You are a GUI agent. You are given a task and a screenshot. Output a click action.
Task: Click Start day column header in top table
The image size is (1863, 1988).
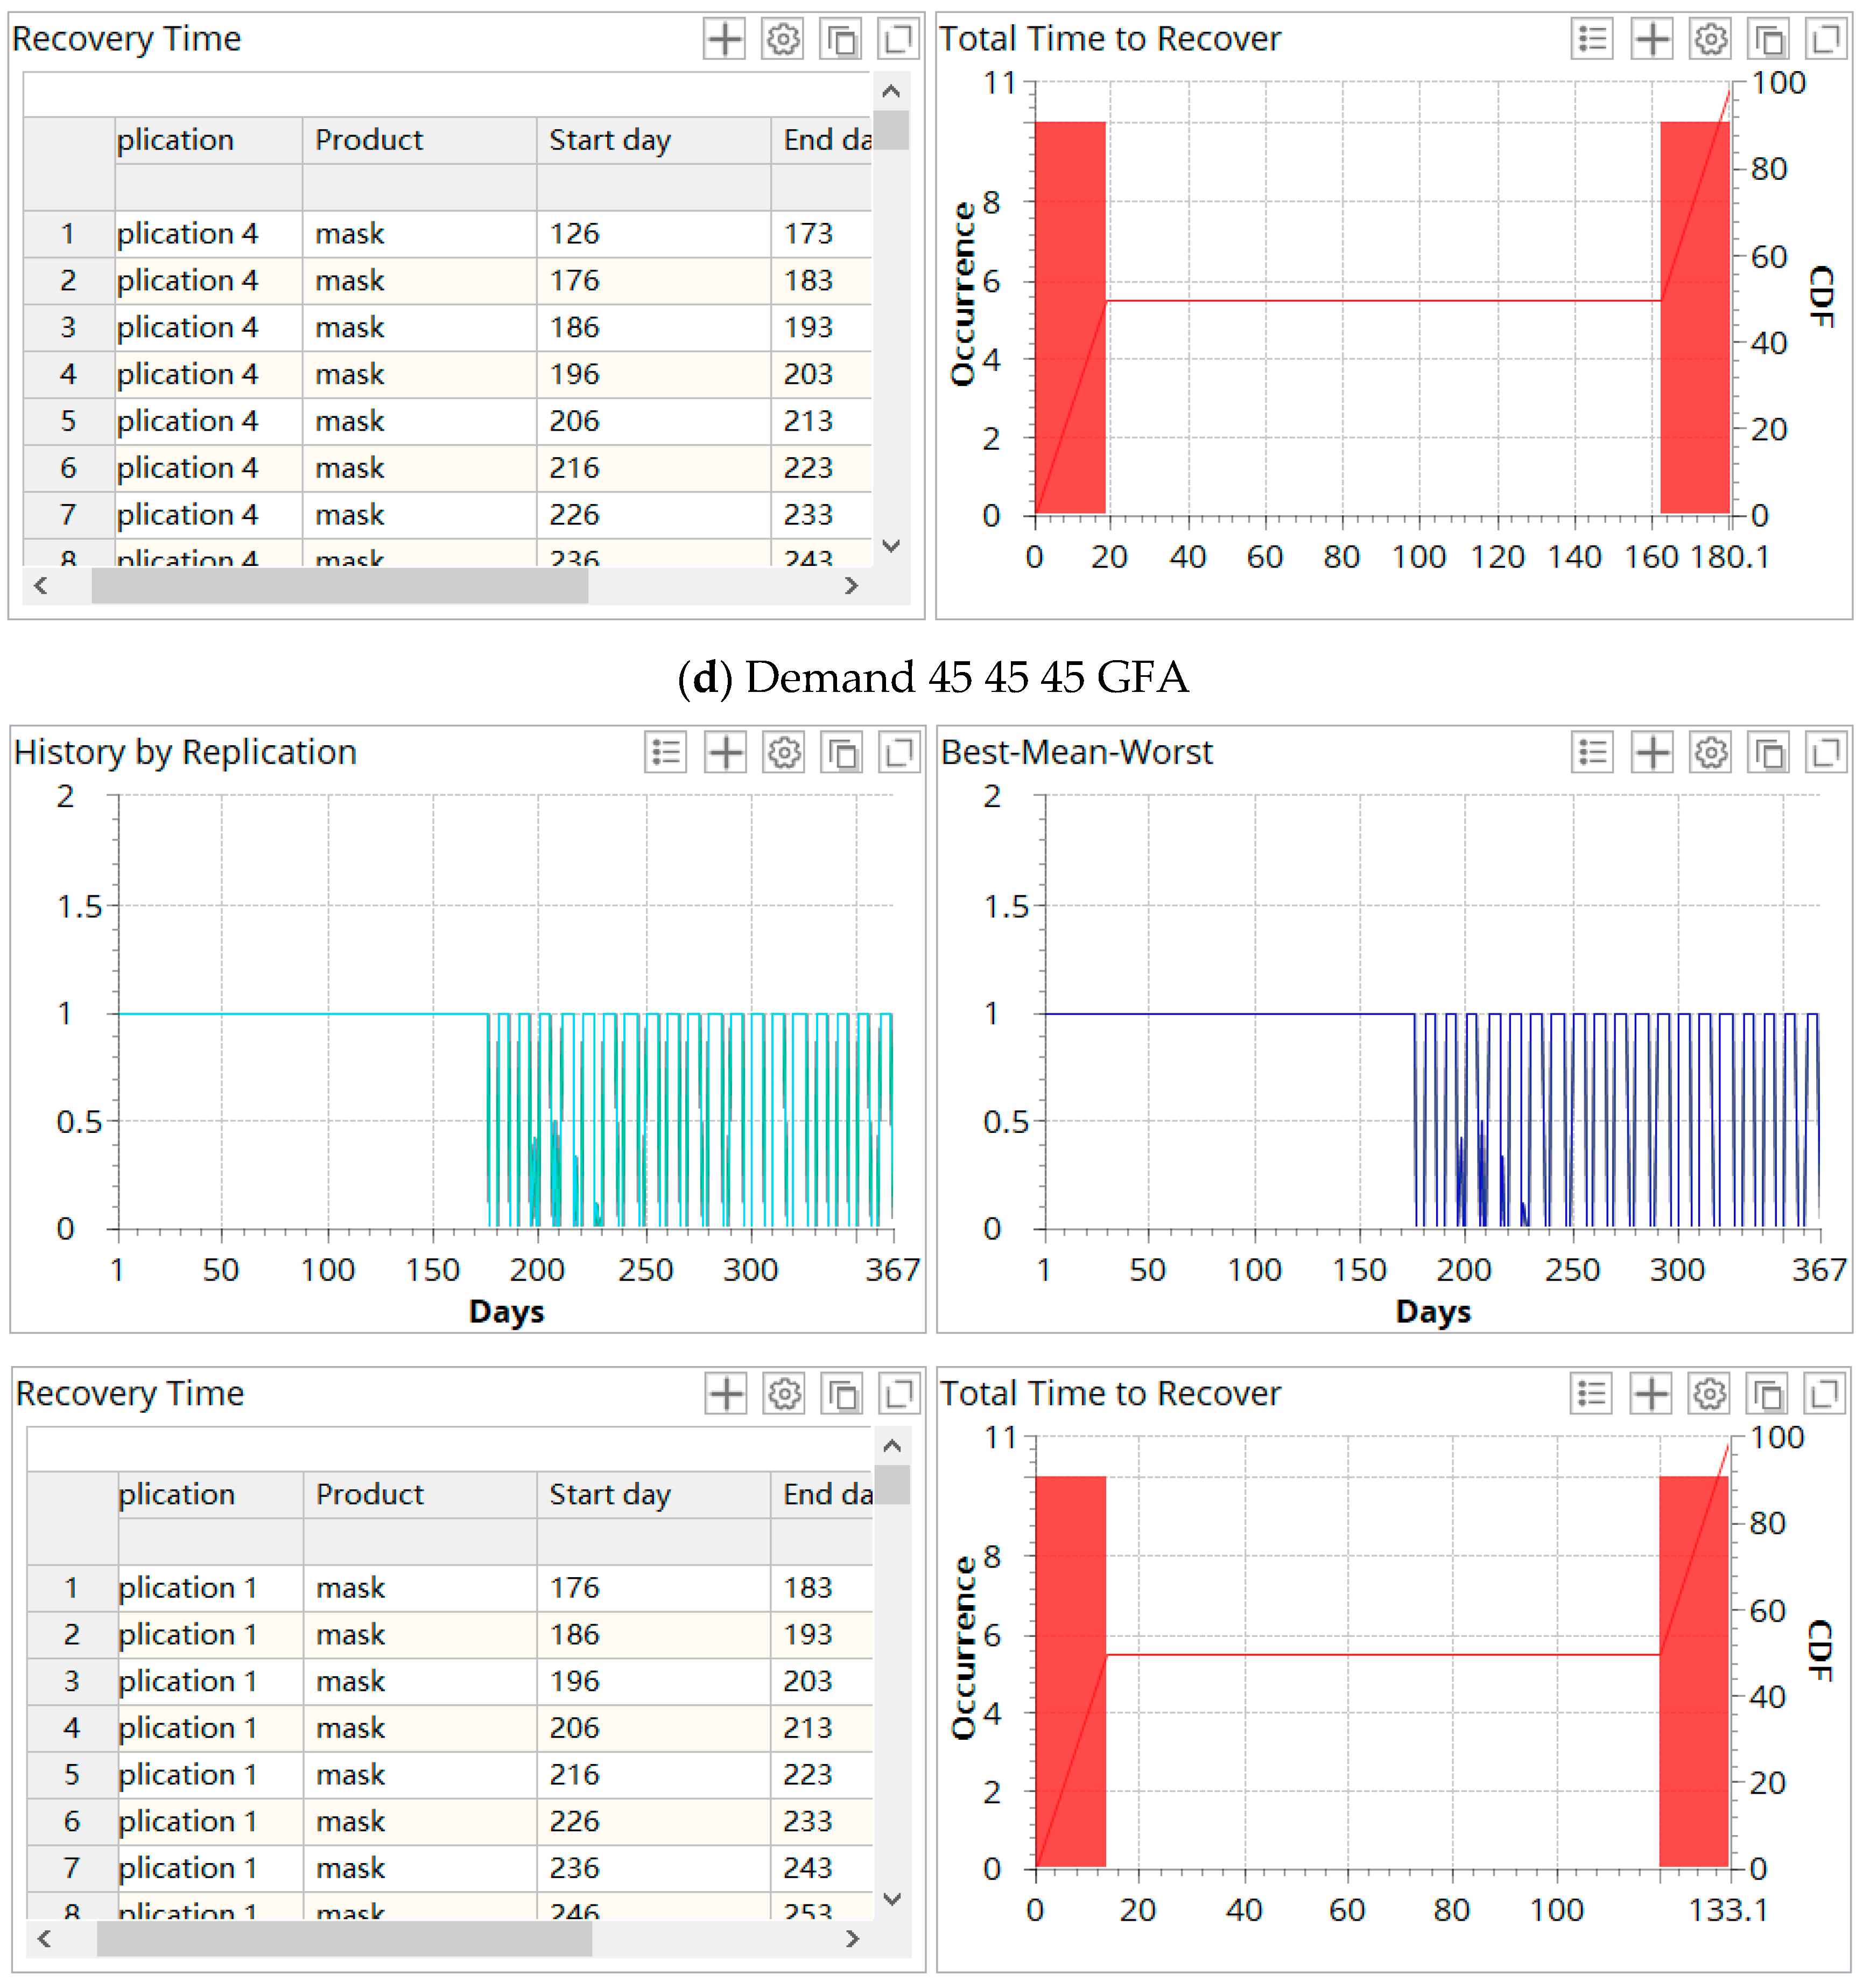coord(610,140)
